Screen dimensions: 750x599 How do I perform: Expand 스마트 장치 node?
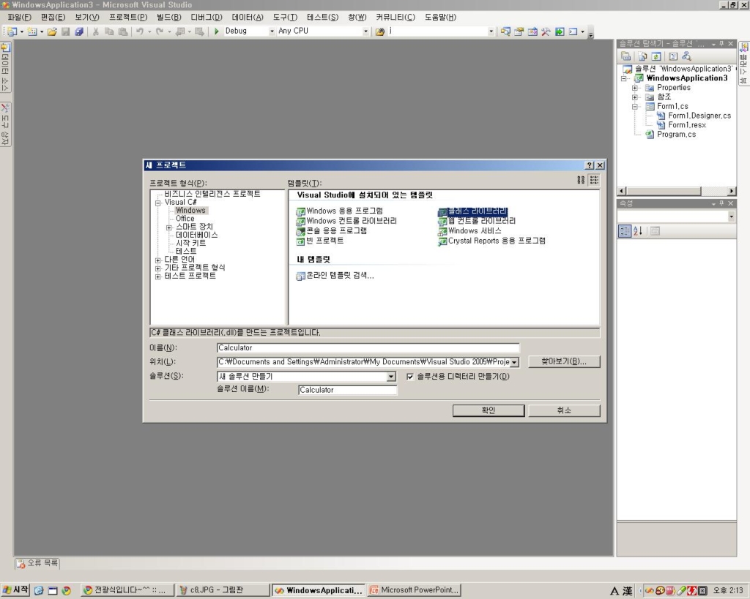169,227
